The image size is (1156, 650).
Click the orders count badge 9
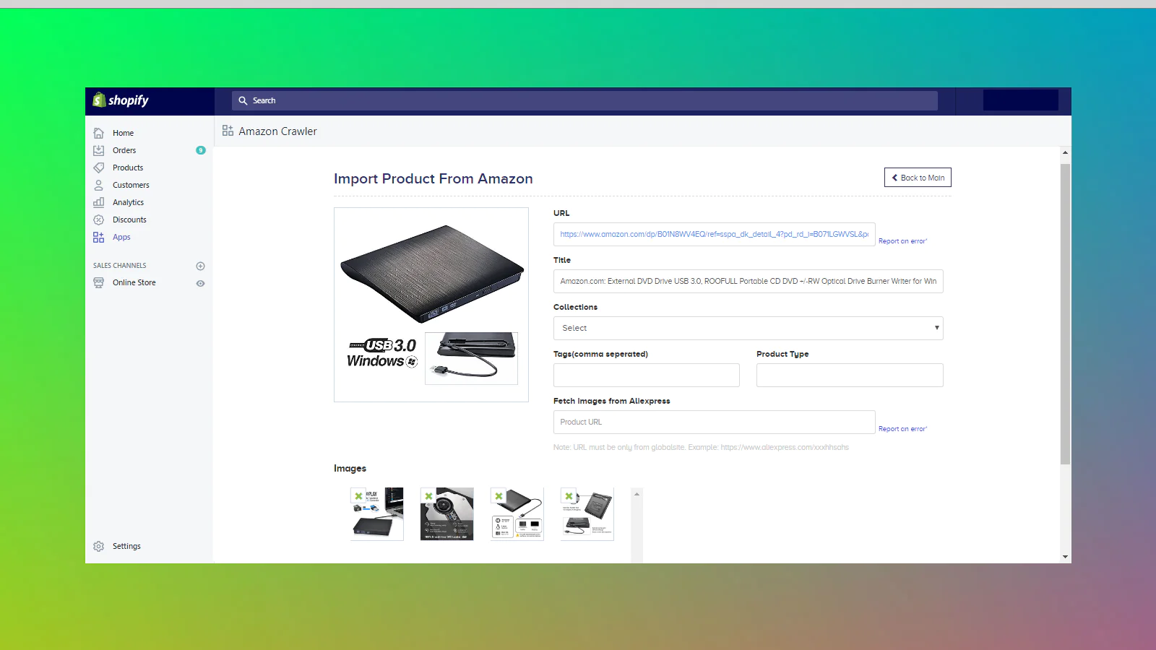pos(201,150)
